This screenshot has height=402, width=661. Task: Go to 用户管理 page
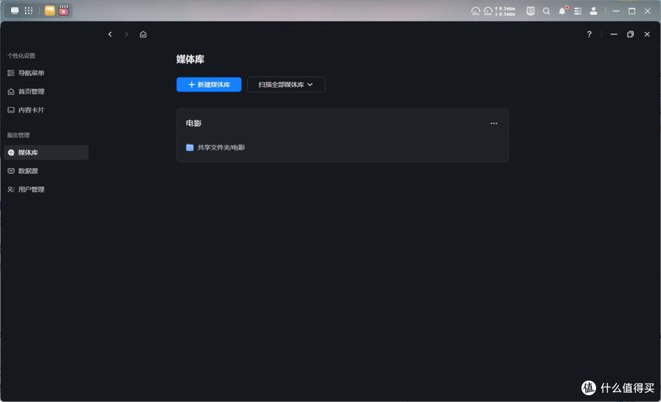point(46,190)
